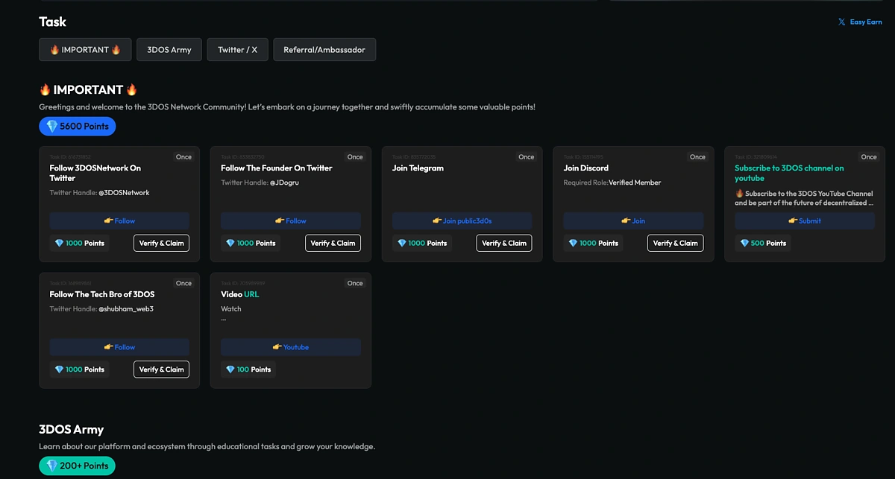Click Follow in the Tech Bro card
The height and width of the screenshot is (479, 895).
pyautogui.click(x=119, y=347)
